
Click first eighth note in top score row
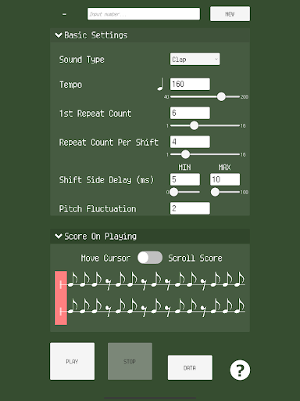click(x=73, y=280)
